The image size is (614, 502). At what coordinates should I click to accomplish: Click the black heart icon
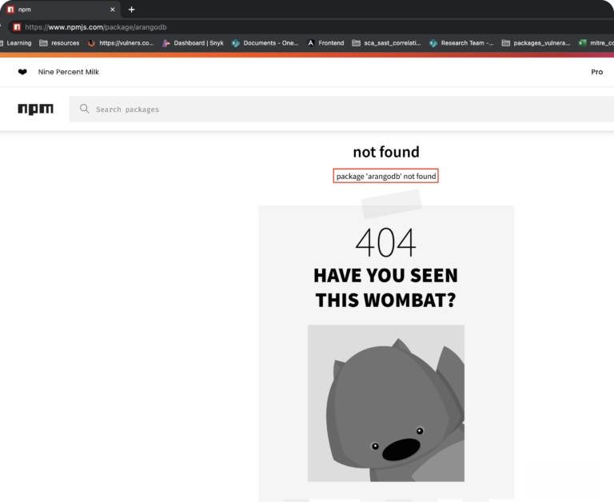click(22, 72)
